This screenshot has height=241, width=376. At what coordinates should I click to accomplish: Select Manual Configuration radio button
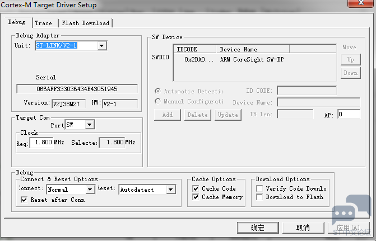pyautogui.click(x=158, y=102)
